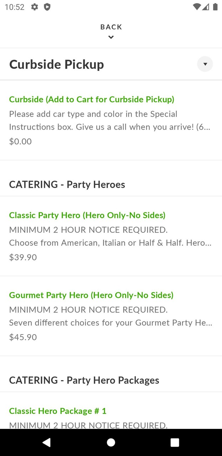This screenshot has height=456, width=222.
Task: Collapse menu using chevron below BACK
Action: click(x=111, y=37)
